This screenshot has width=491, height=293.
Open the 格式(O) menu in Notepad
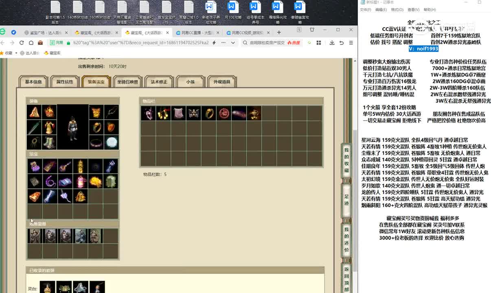(397, 10)
